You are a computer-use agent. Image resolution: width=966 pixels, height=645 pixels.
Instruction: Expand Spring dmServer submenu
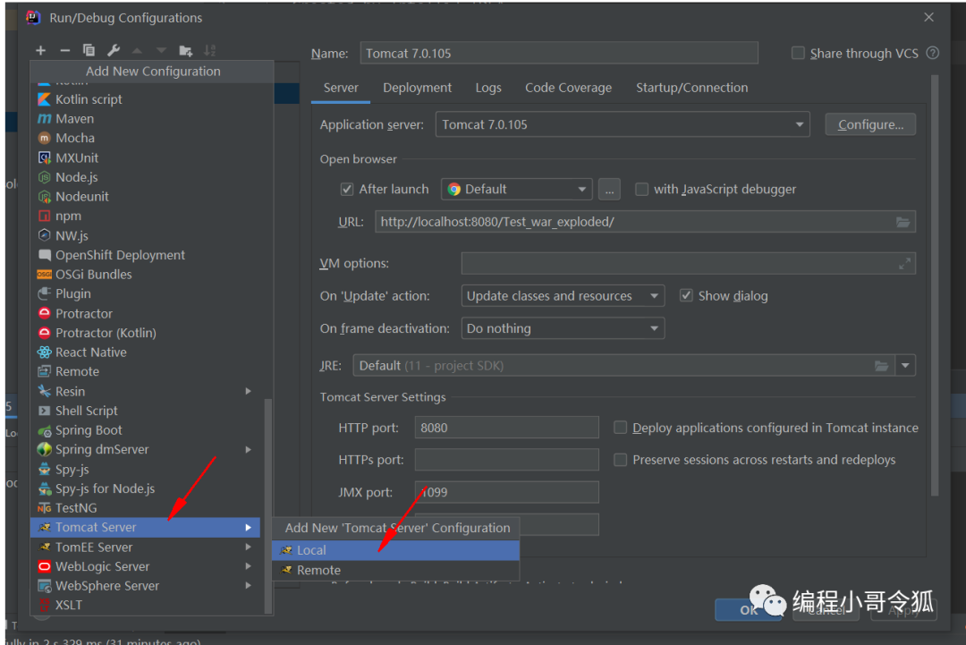coord(248,450)
